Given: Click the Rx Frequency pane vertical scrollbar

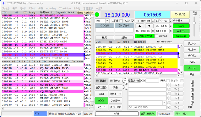Looking at the screenshot, I should coord(181,59).
